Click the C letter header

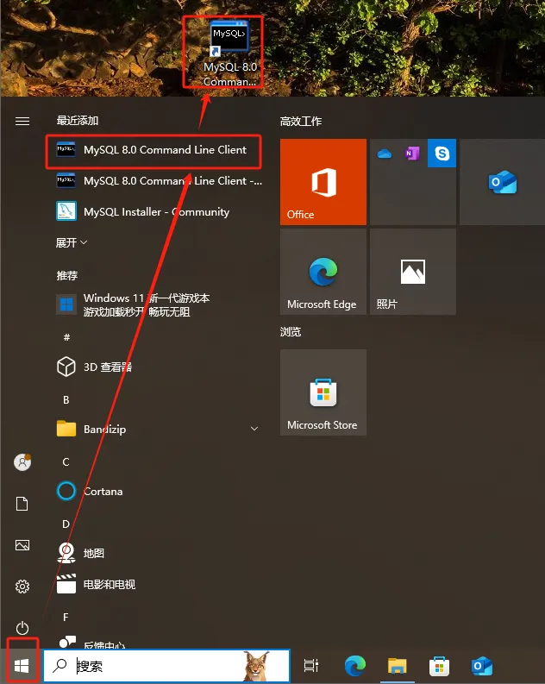pyautogui.click(x=66, y=462)
